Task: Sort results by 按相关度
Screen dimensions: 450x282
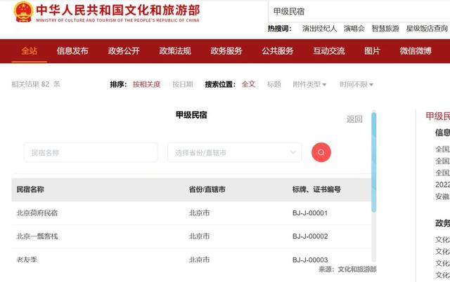Action: click(x=146, y=84)
